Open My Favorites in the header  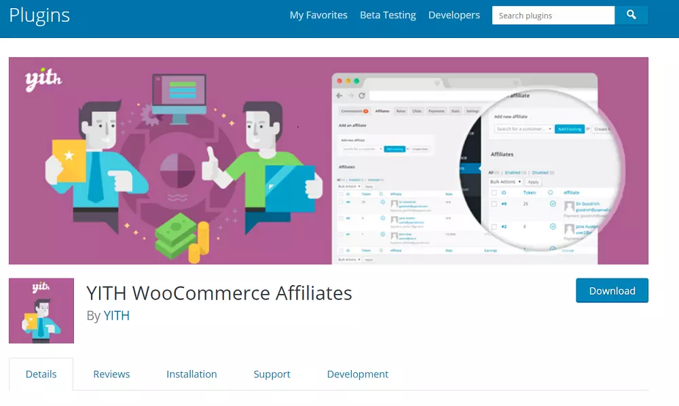pos(318,15)
